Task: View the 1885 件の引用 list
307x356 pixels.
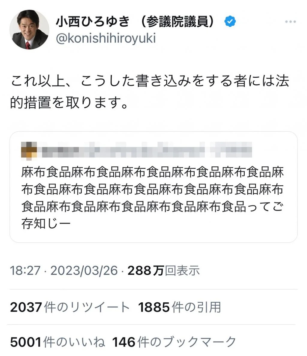Action: pyautogui.click(x=179, y=307)
